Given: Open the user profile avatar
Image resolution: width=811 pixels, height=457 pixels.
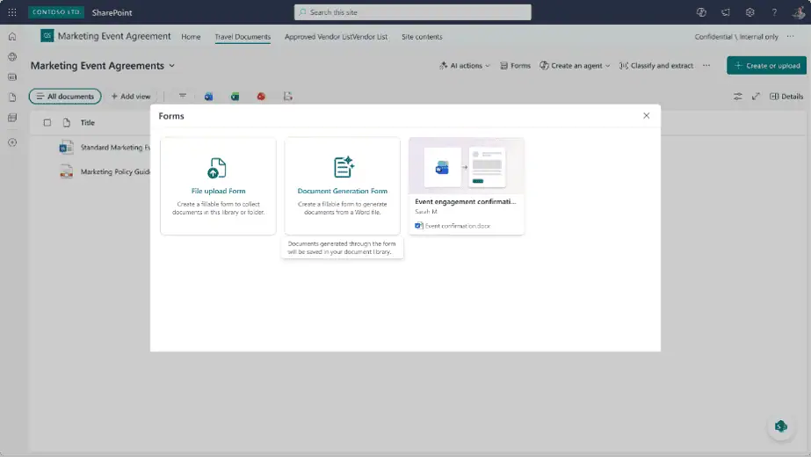Looking at the screenshot, I should tap(799, 12).
